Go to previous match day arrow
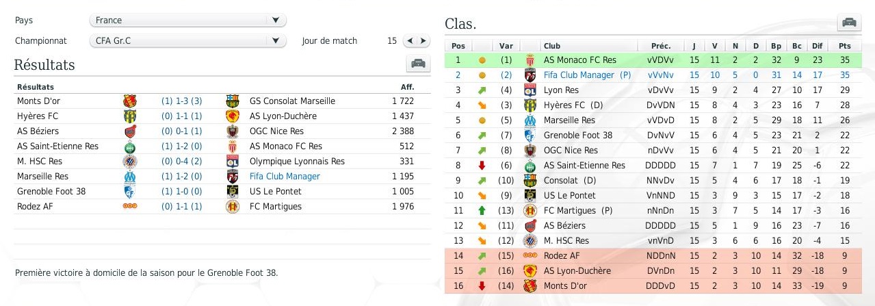 pos(410,41)
